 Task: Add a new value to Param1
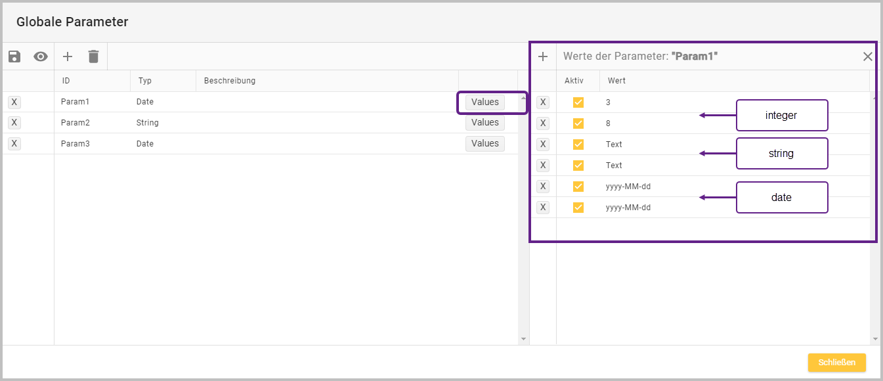click(543, 56)
